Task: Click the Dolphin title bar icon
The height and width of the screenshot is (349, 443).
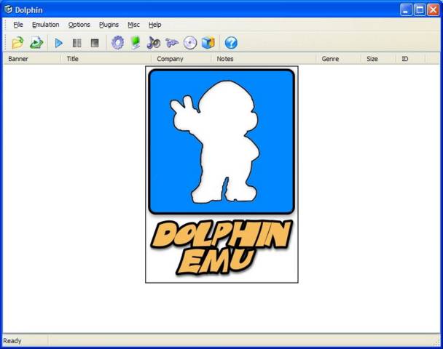Action: pos(9,9)
